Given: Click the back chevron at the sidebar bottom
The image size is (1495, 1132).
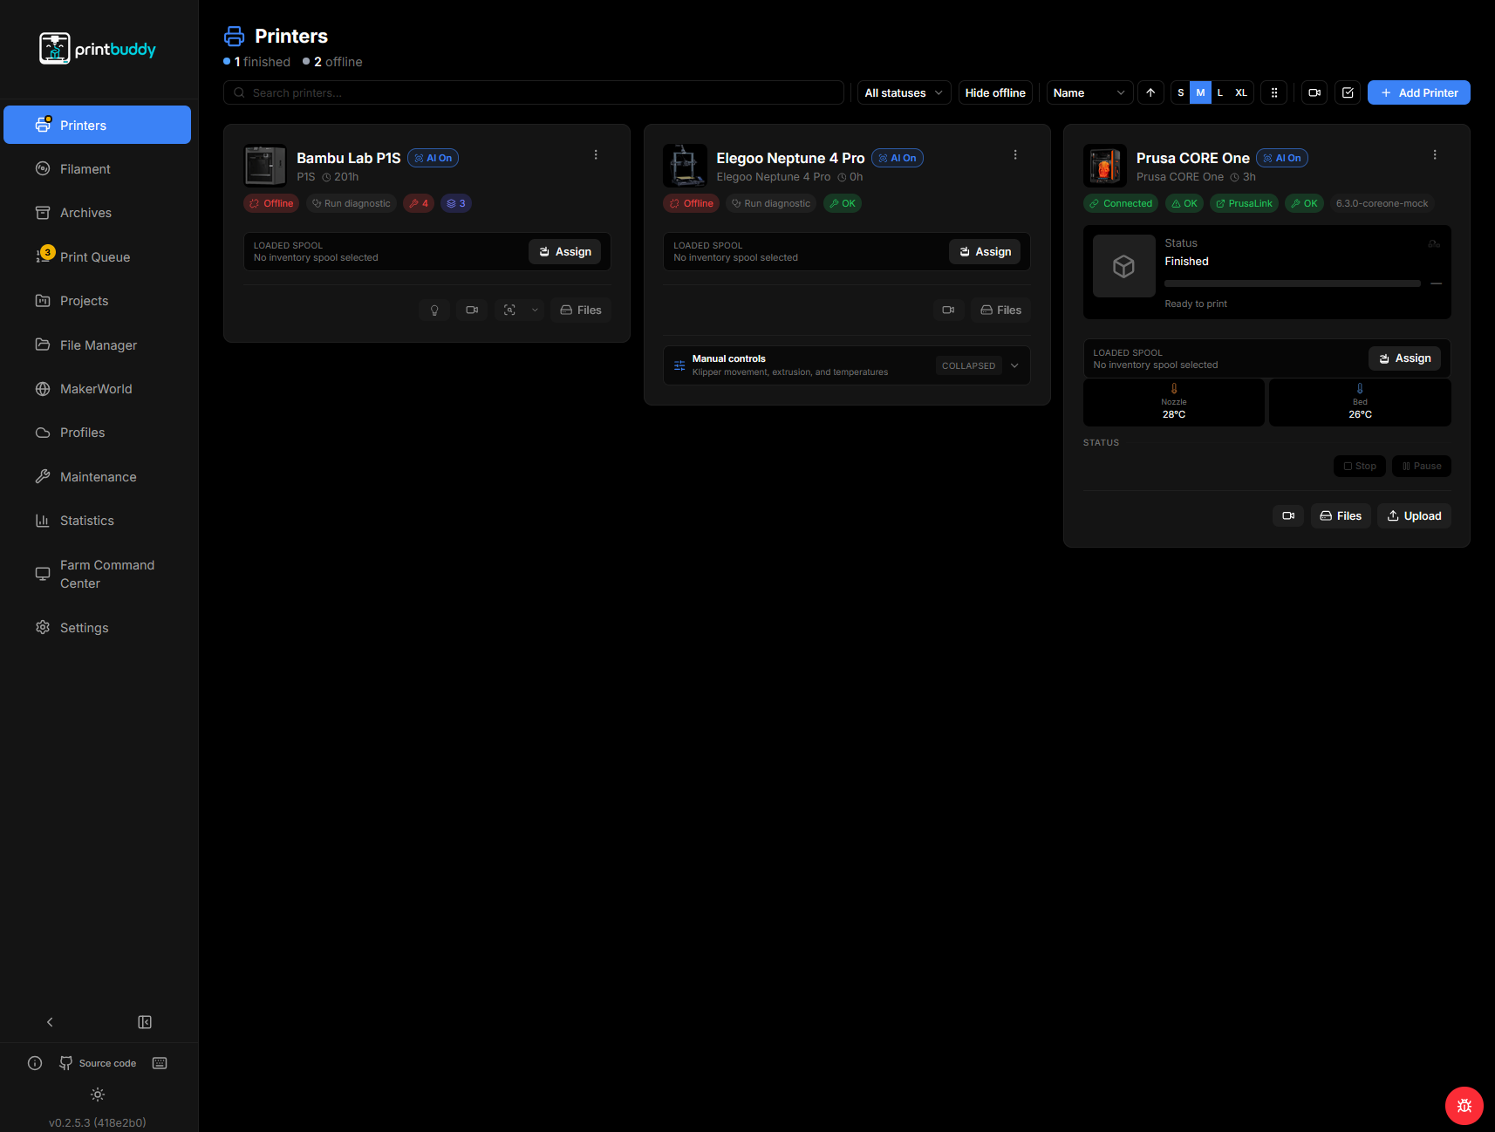Looking at the screenshot, I should (50, 1022).
